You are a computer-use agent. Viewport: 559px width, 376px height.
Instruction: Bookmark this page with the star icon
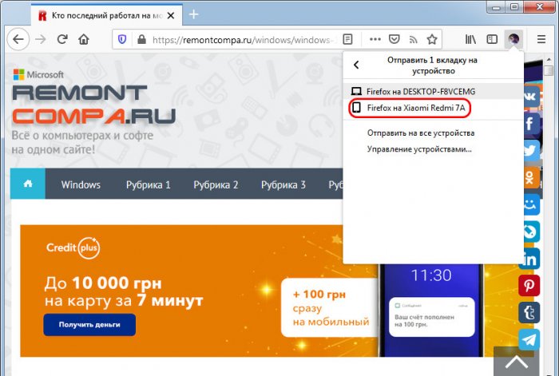432,38
